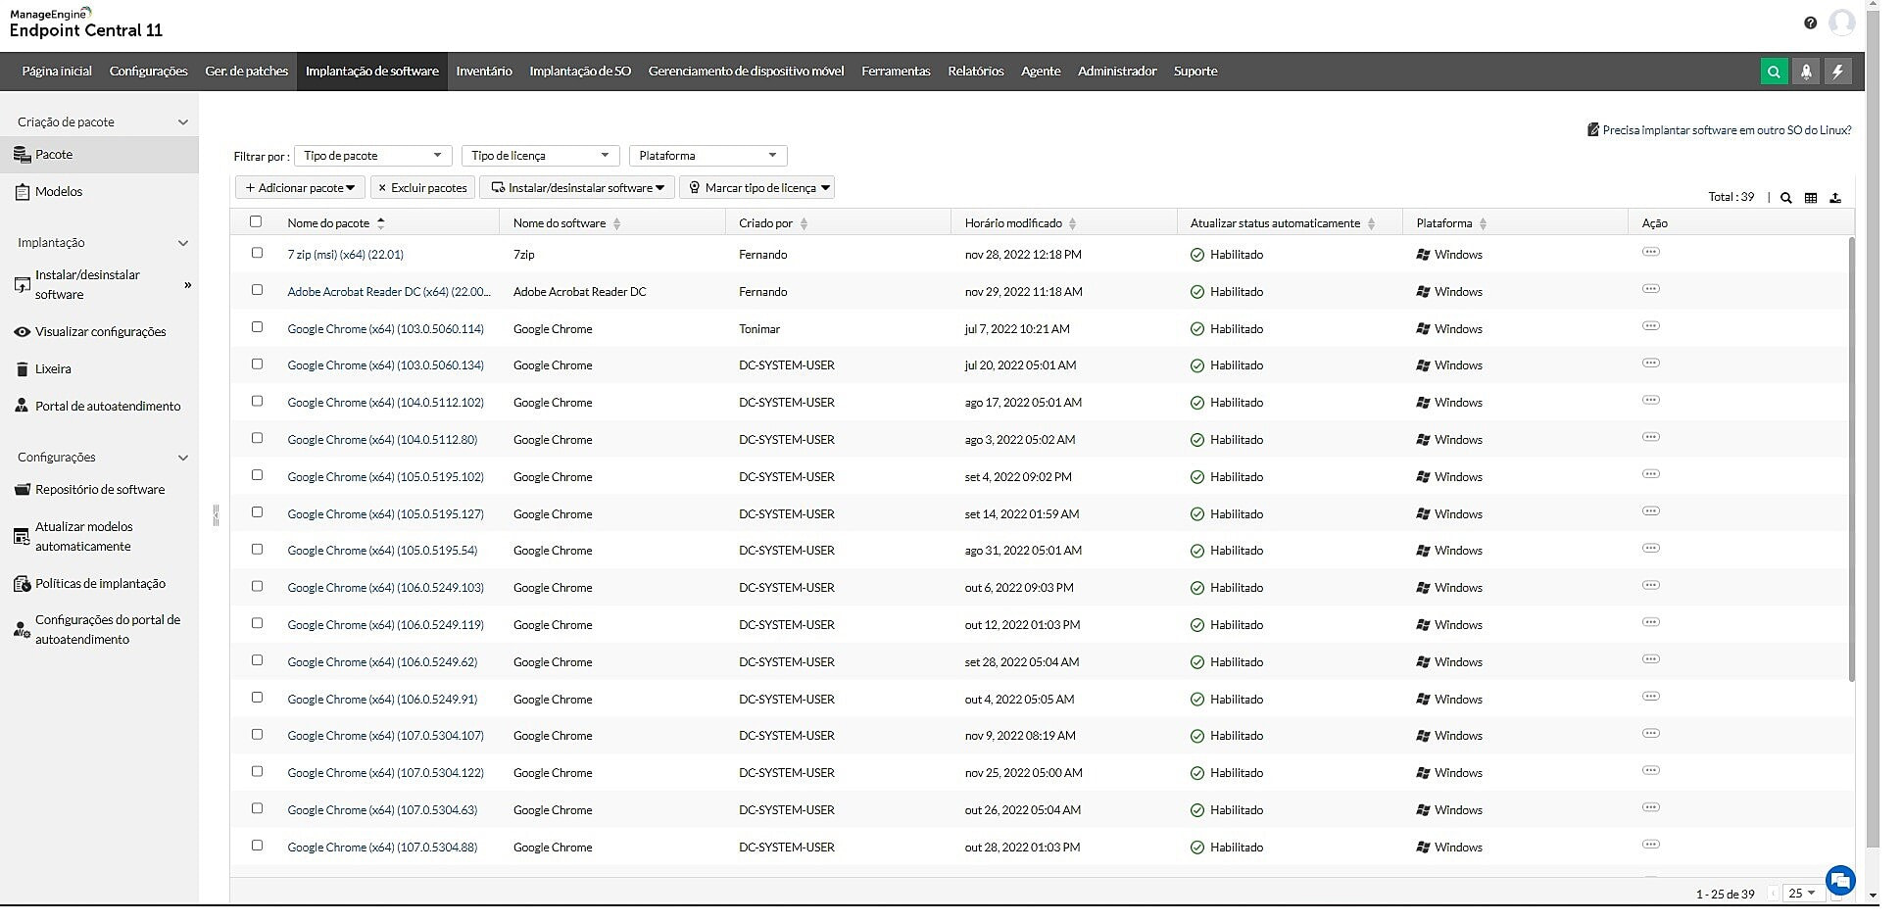The width and height of the screenshot is (1902, 921).
Task: Check the Google Chrome 103.0.5060.114 row
Action: [257, 327]
